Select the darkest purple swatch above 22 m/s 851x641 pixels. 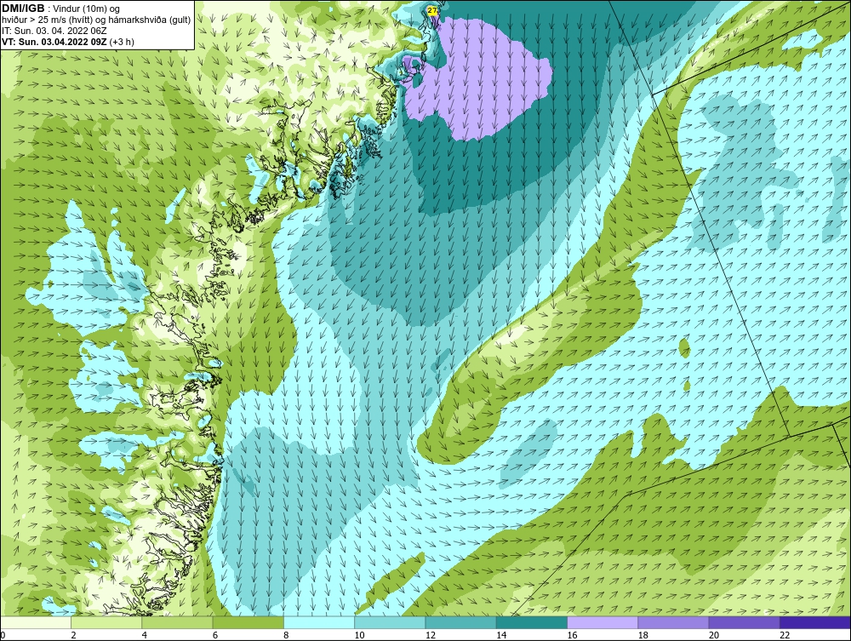pyautogui.click(x=815, y=622)
